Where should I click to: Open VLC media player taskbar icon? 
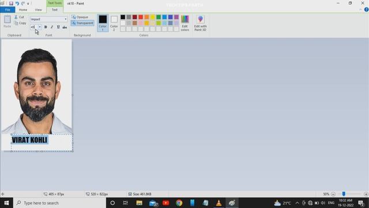[x=219, y=203]
